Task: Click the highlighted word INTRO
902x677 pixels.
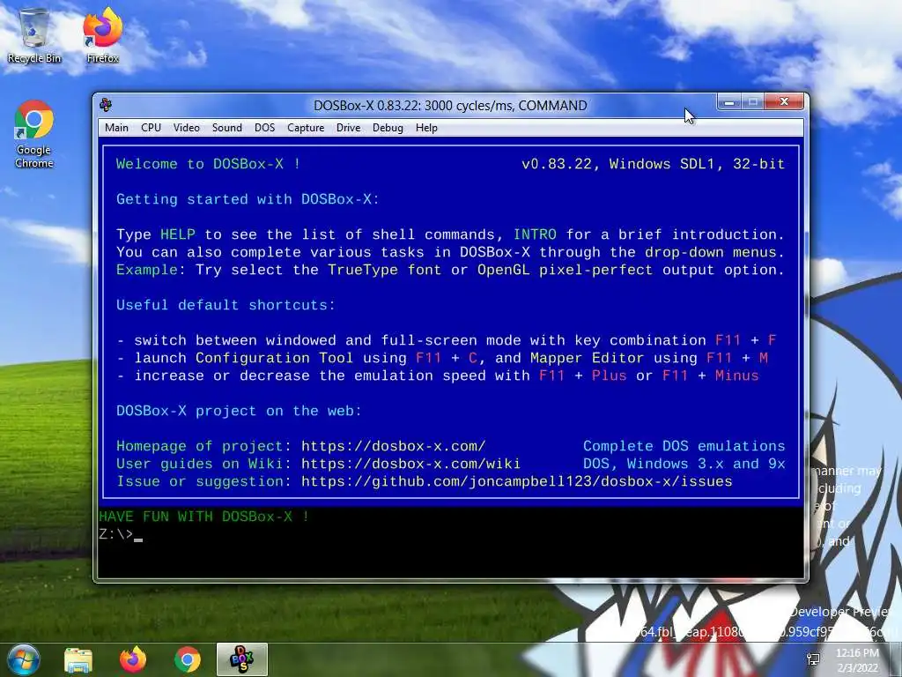Action: (535, 234)
